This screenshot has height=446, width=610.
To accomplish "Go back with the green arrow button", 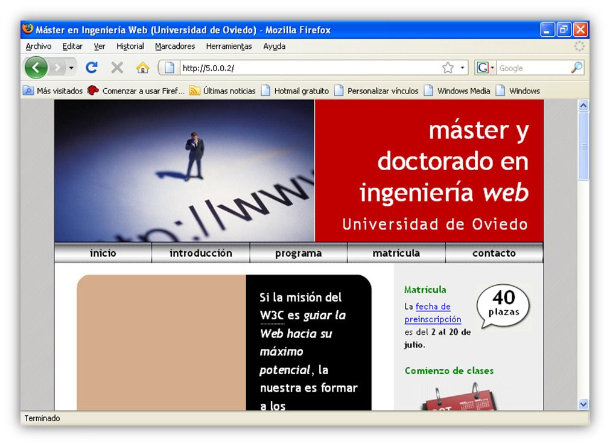I will [x=36, y=68].
